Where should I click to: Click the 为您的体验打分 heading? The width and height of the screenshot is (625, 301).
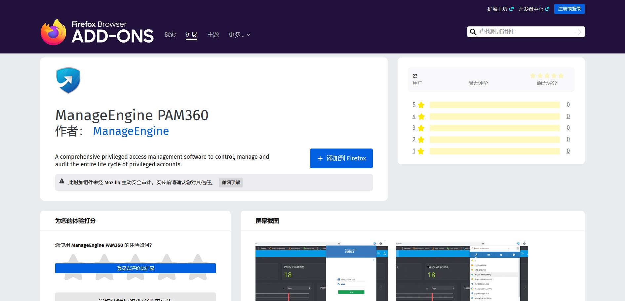pyautogui.click(x=75, y=221)
